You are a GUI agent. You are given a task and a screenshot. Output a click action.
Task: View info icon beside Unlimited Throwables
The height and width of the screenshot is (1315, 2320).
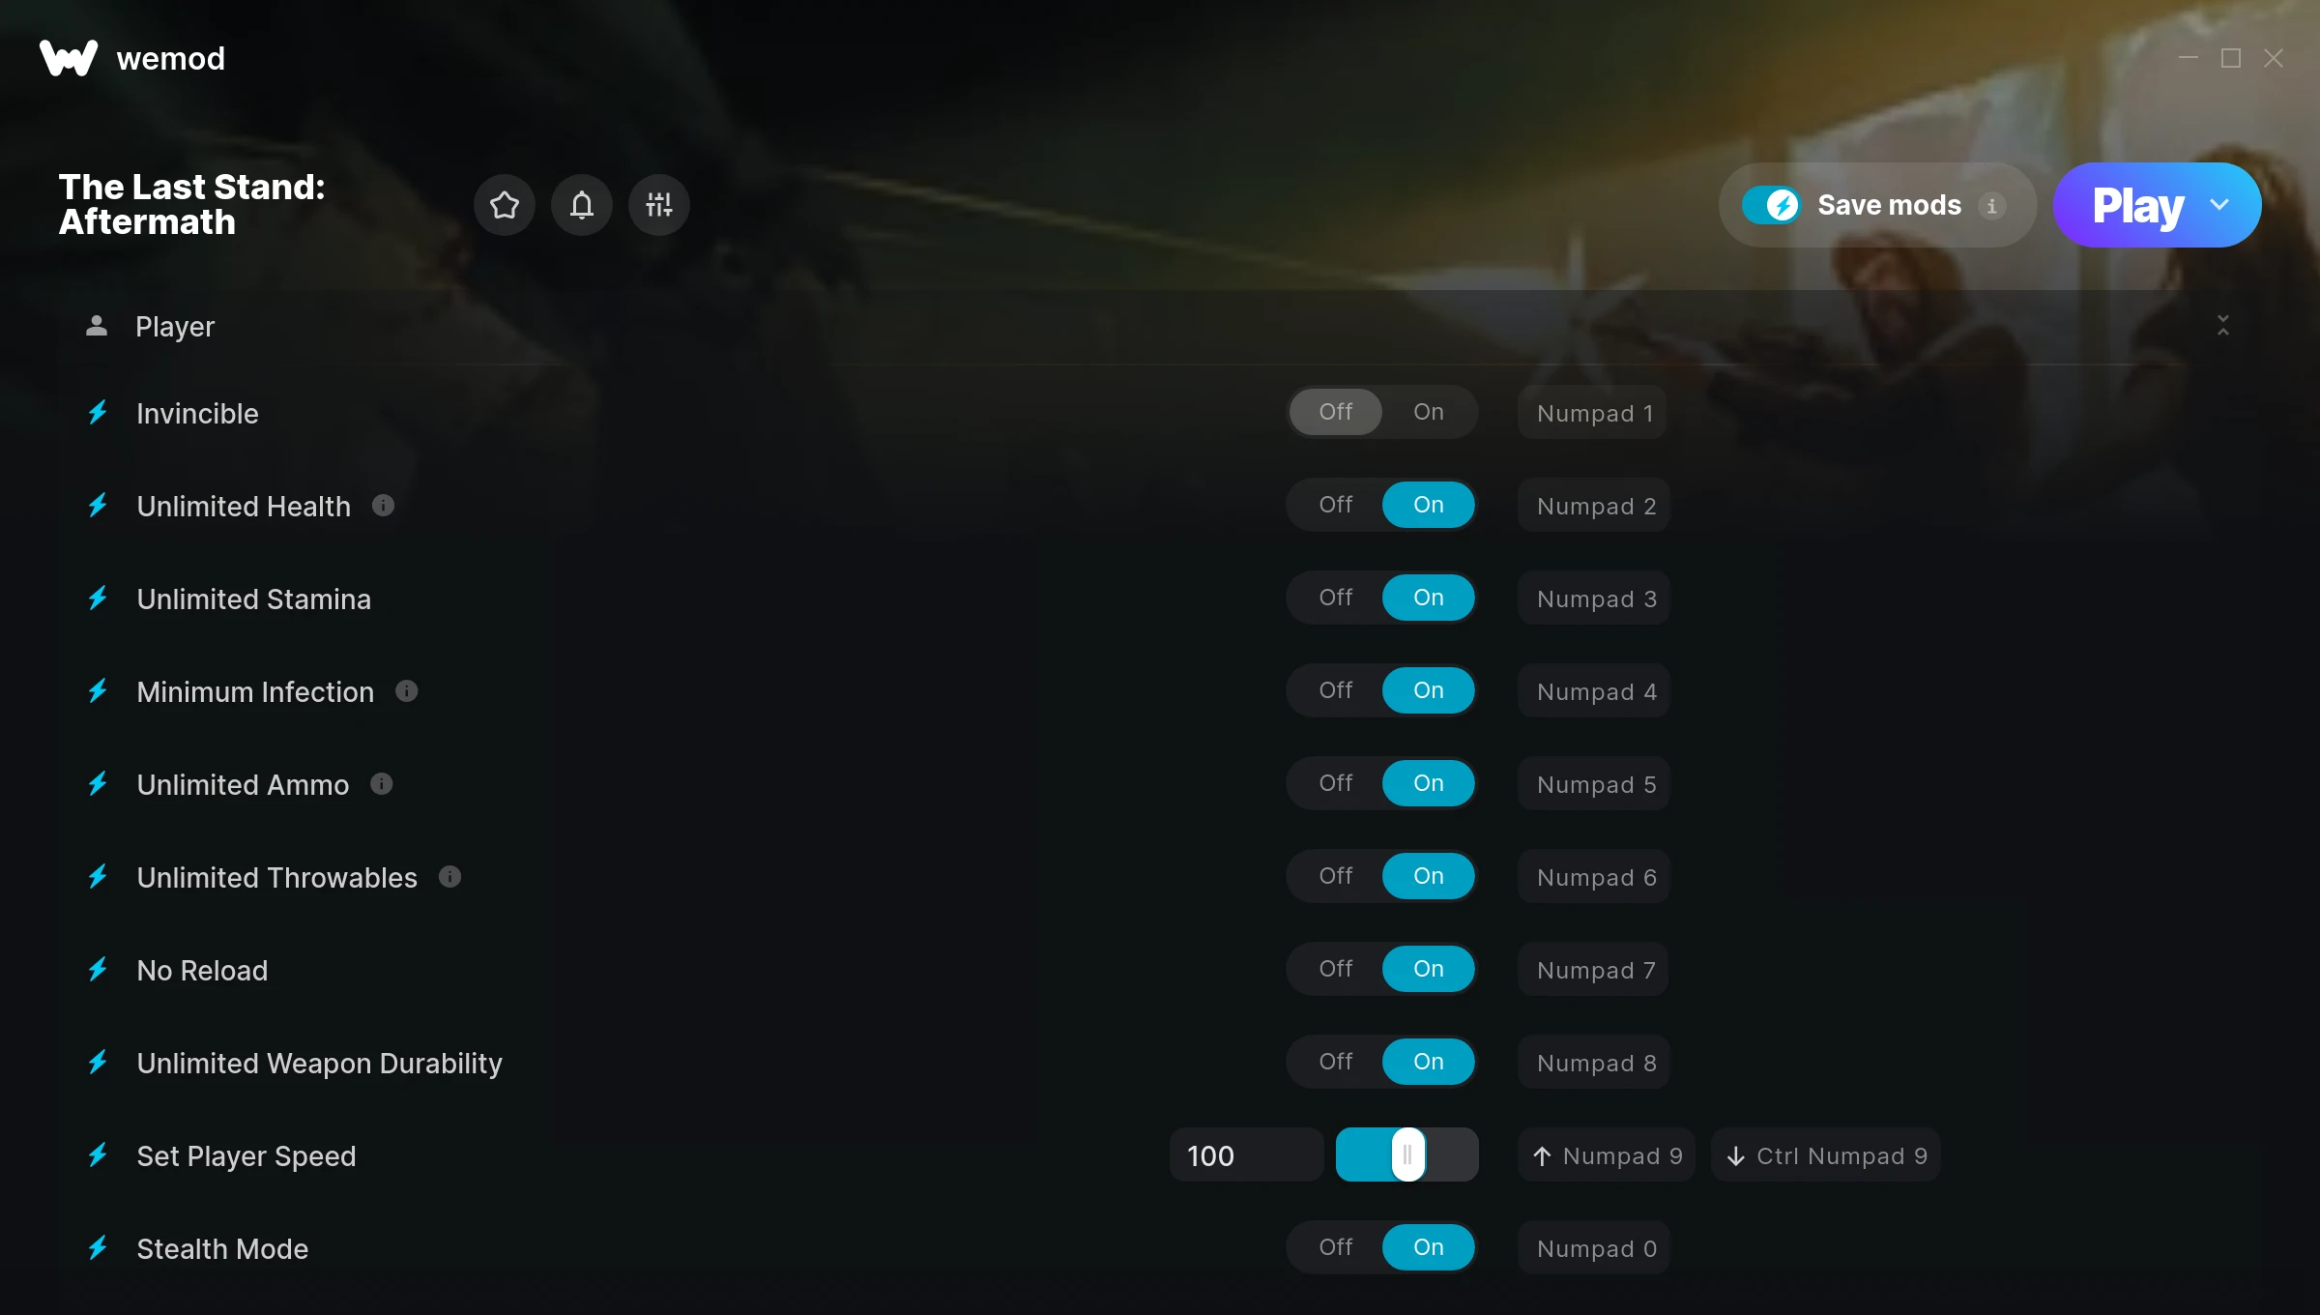450,877
